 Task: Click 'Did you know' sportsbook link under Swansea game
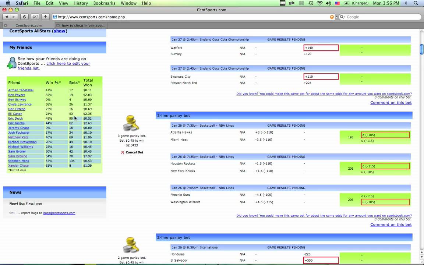pos(324,94)
